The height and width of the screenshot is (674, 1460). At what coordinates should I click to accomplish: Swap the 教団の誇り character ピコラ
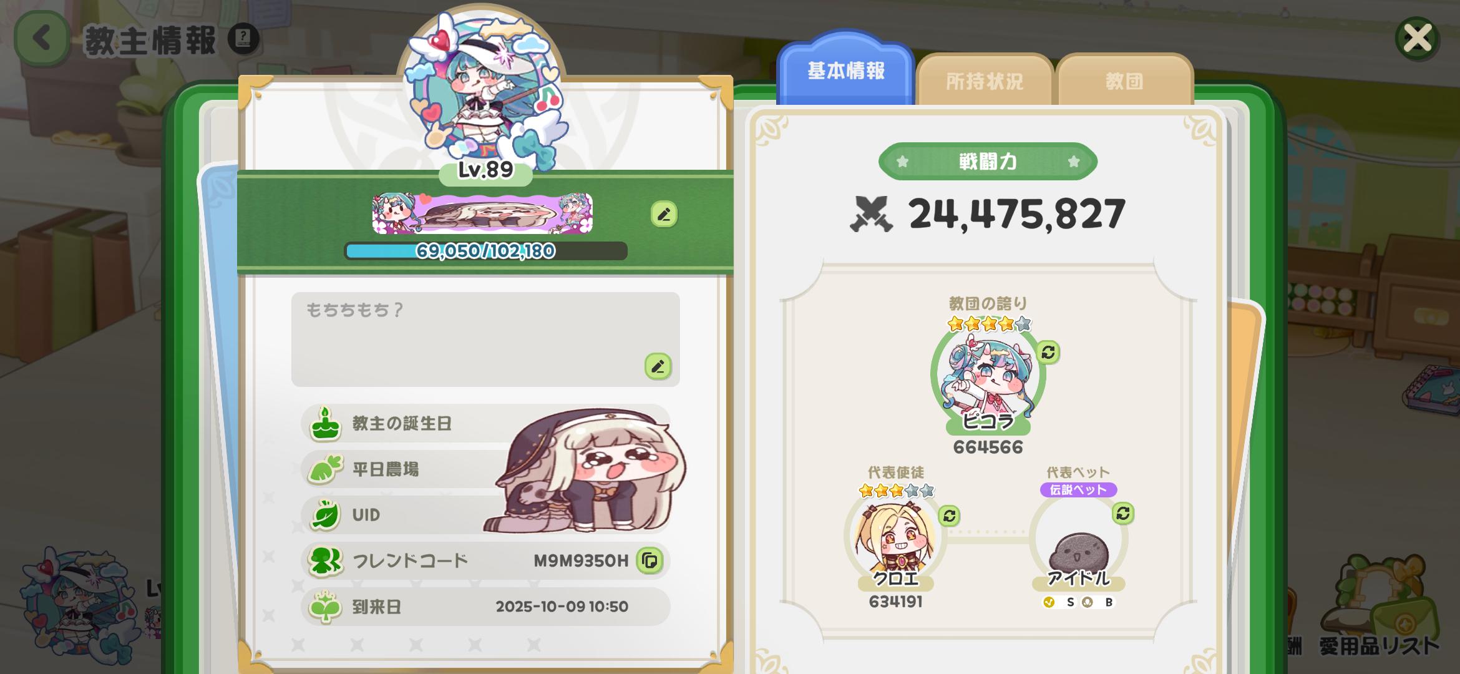(x=1048, y=353)
